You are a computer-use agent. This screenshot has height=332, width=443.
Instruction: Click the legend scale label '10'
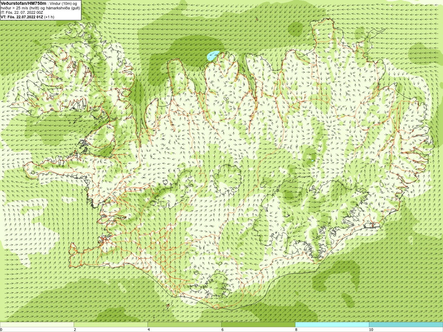click(371, 330)
